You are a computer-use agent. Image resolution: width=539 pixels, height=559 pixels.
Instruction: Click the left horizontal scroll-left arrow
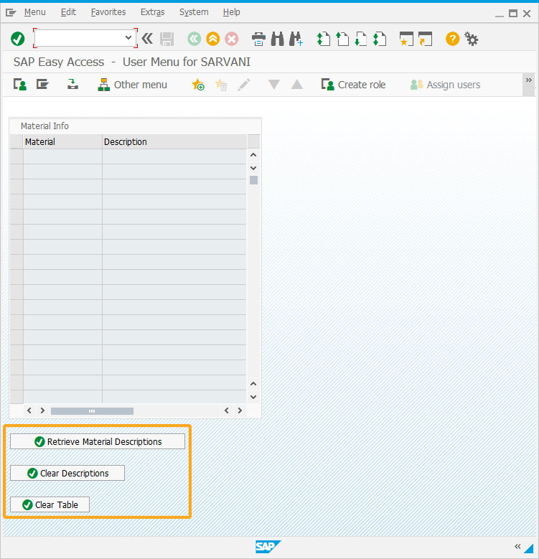(x=29, y=410)
